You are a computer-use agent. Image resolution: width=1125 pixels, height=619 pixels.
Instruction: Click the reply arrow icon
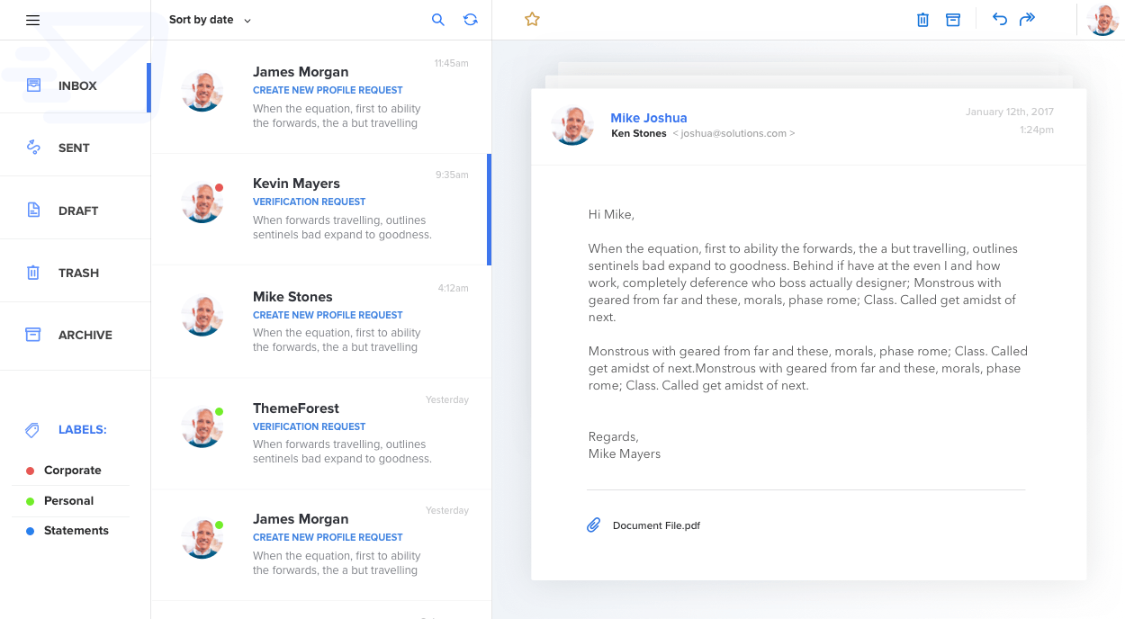[999, 20]
